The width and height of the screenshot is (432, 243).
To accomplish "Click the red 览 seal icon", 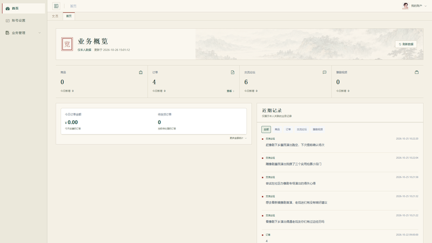I will tap(67, 44).
